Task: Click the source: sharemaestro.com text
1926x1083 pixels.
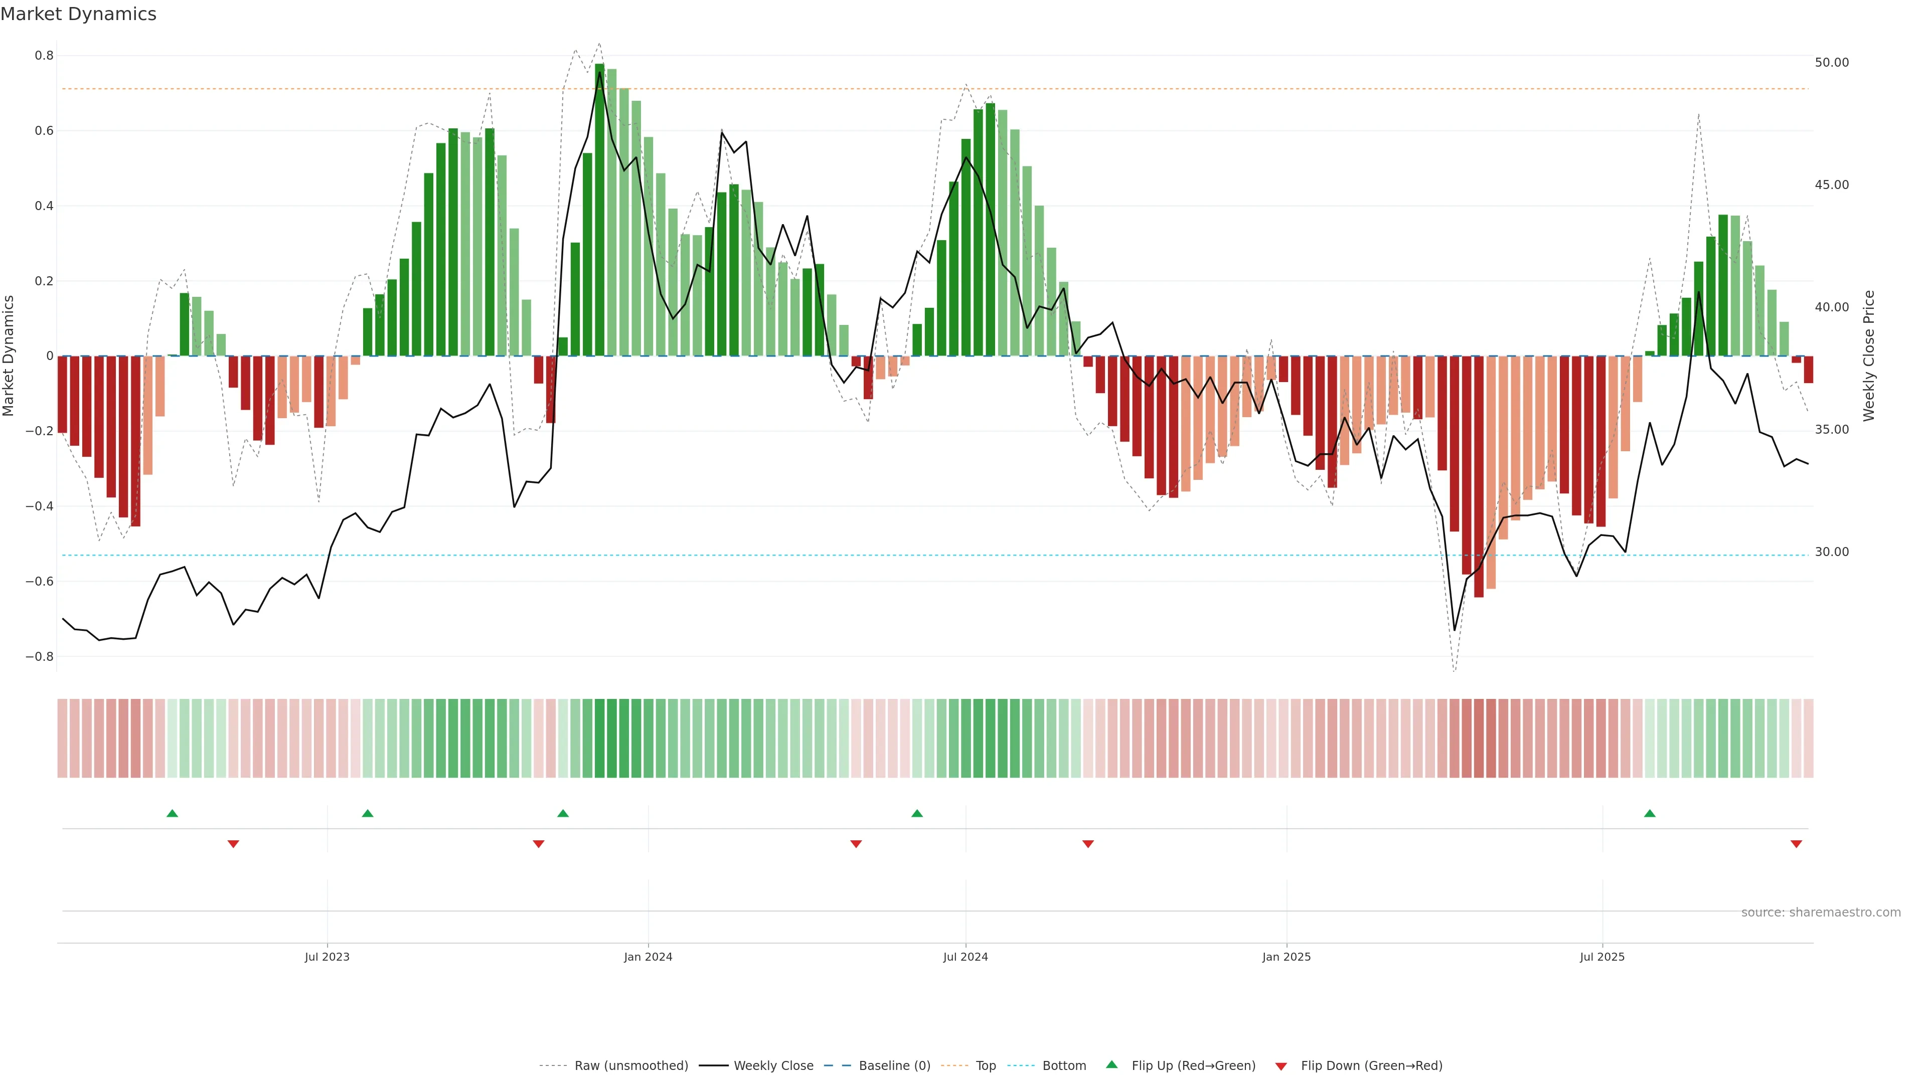Action: pyautogui.click(x=1821, y=913)
